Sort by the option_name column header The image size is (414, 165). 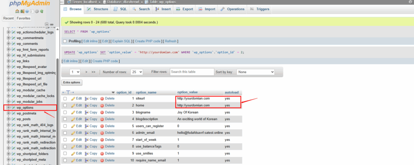point(146,92)
